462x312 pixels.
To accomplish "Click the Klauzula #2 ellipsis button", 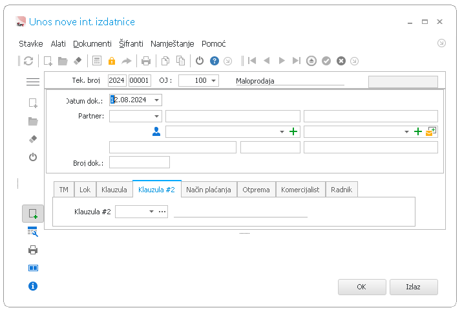I will 162,212.
